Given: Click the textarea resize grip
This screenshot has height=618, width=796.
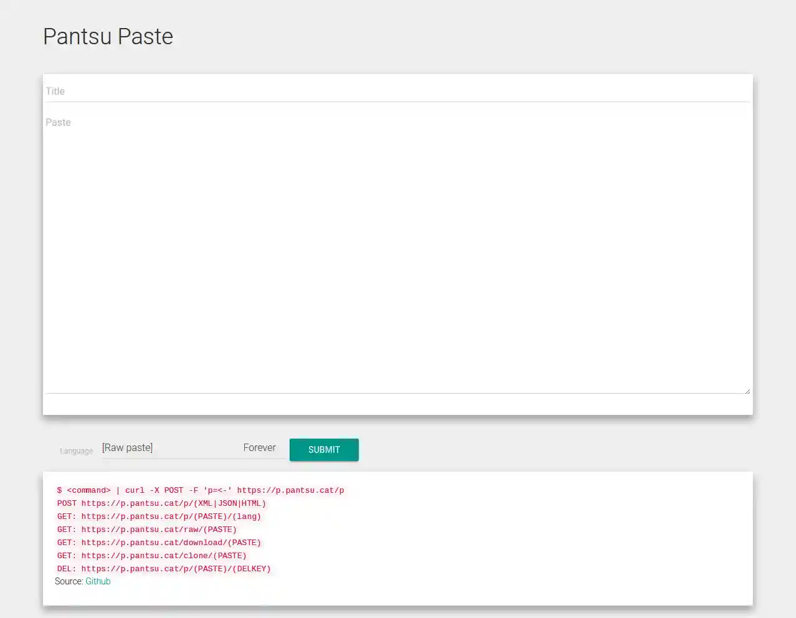Looking at the screenshot, I should pos(747,390).
